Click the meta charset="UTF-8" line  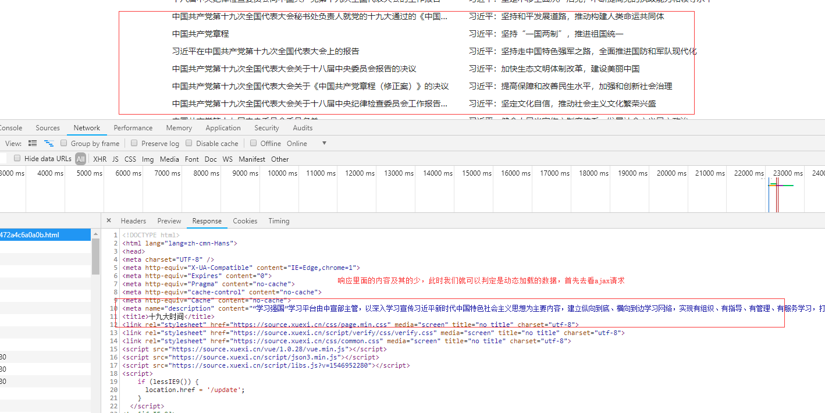point(168,259)
